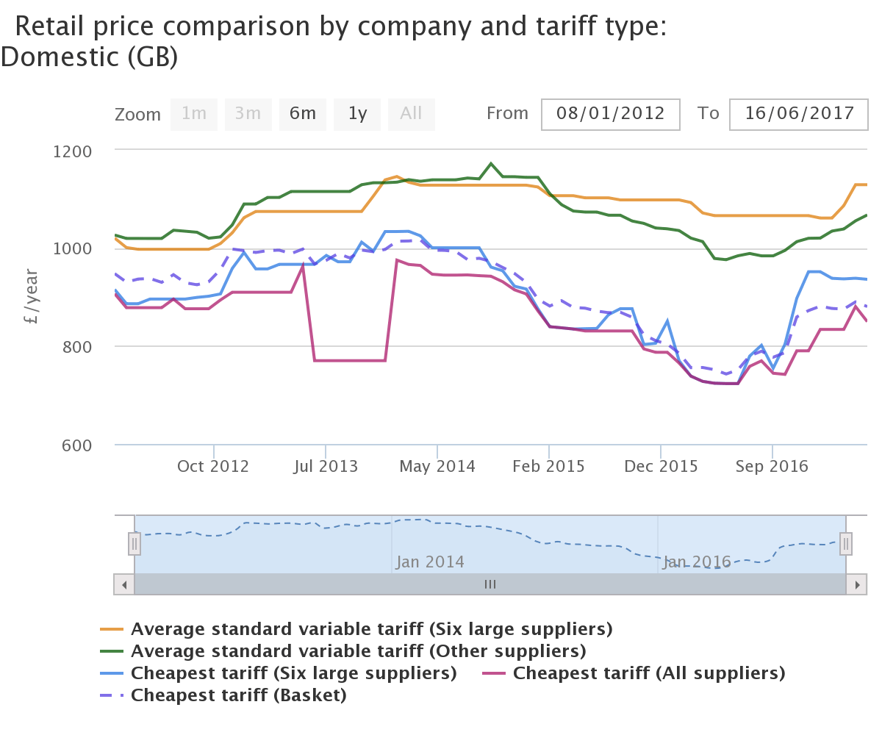This screenshot has width=882, height=735.
Task: Toggle Average standard variable tariff (Other suppliers) series
Action: (x=358, y=651)
